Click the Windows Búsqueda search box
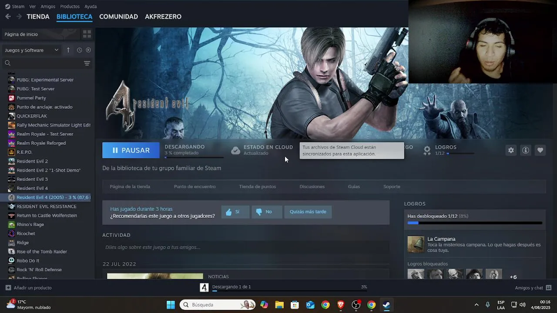 218,305
